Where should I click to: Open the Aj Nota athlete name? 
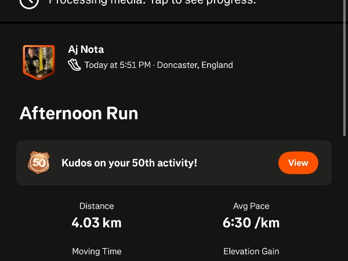[x=86, y=50]
